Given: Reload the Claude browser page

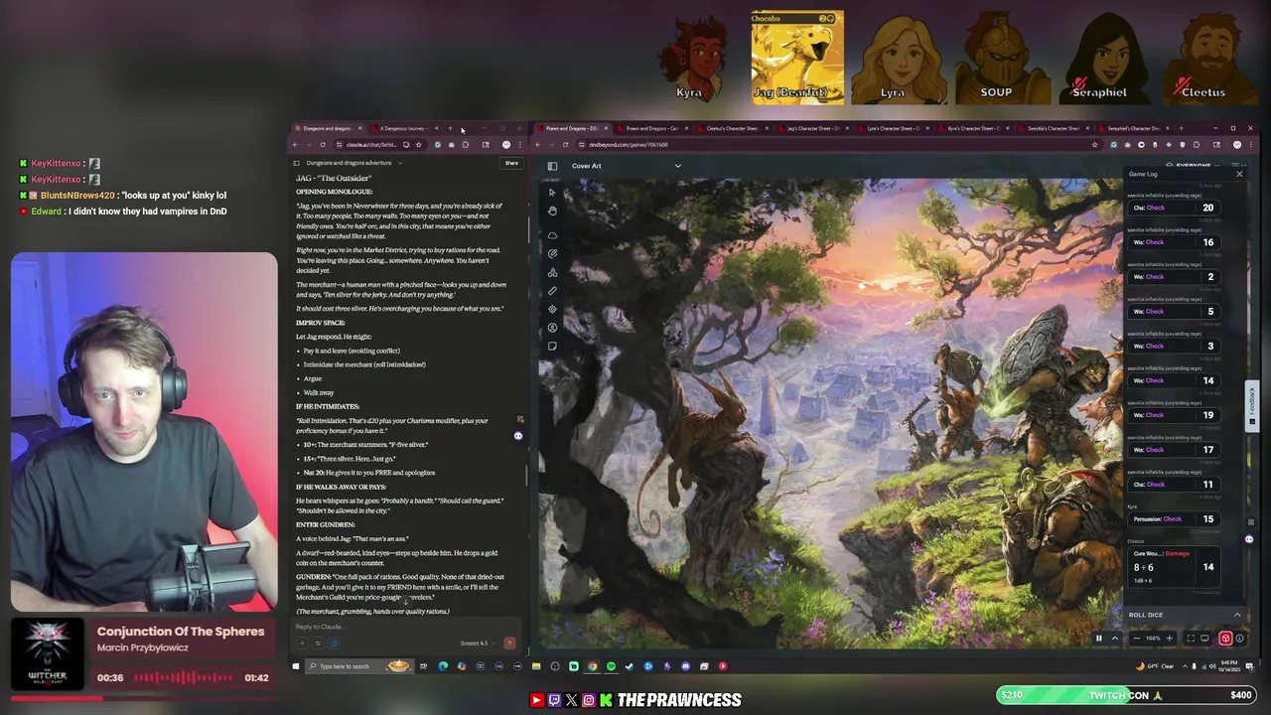Looking at the screenshot, I should [x=322, y=145].
